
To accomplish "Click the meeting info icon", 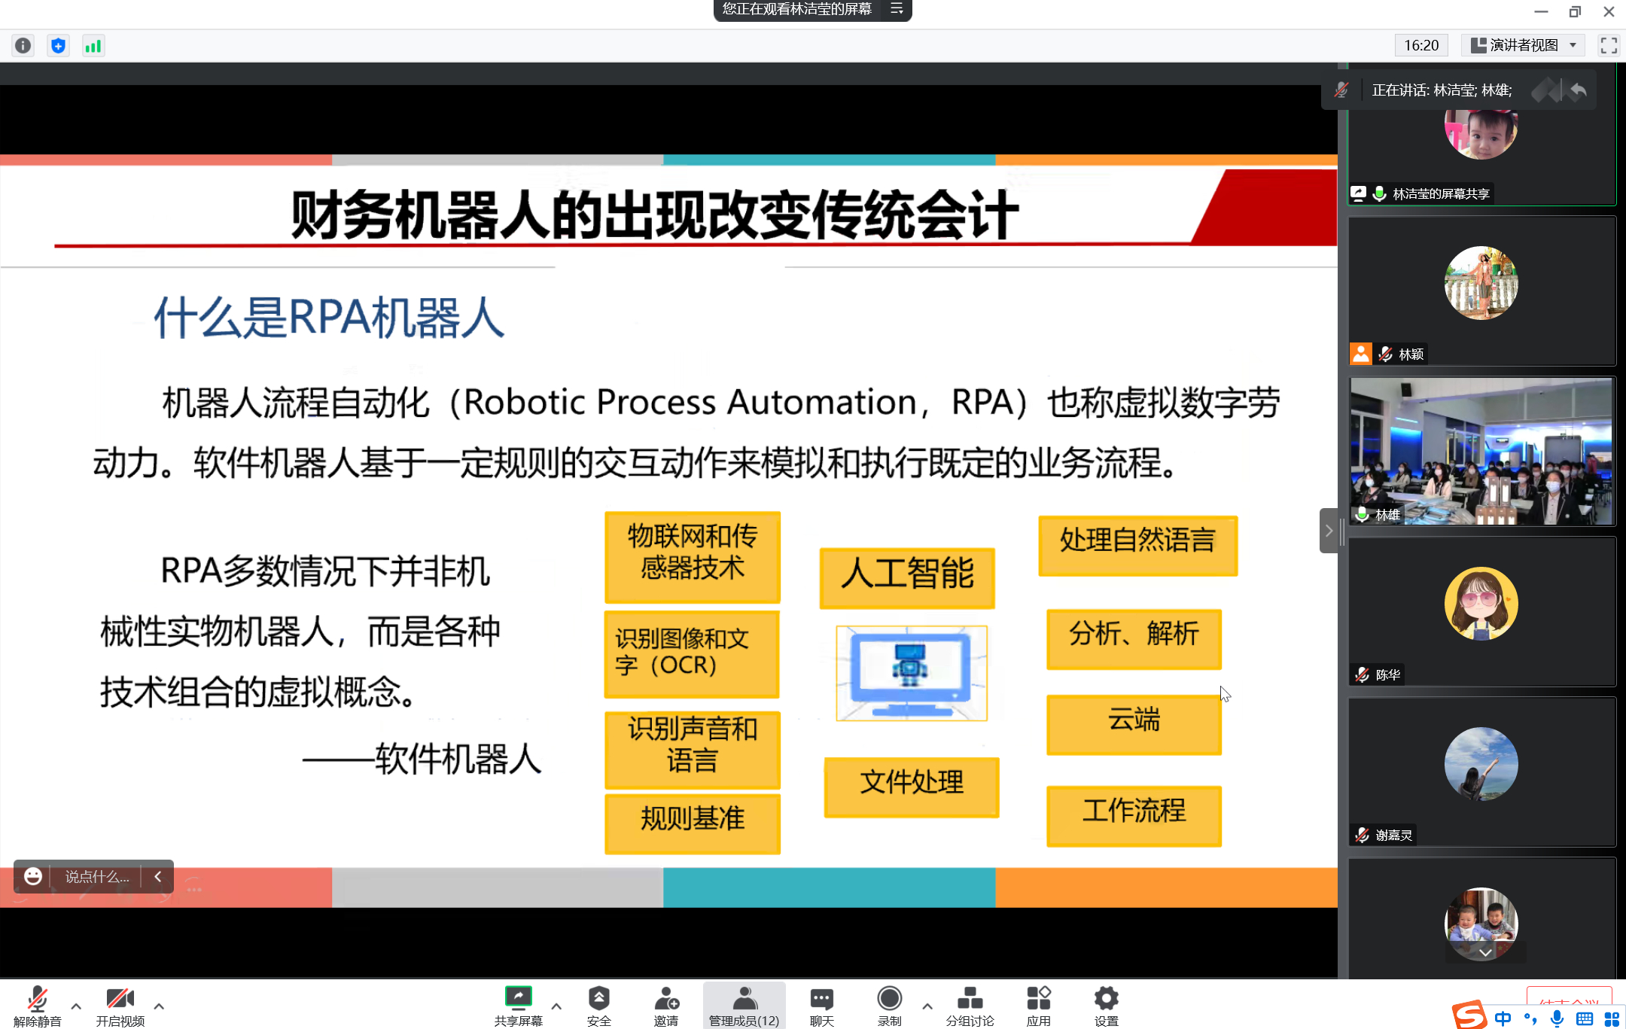I will 23,46.
